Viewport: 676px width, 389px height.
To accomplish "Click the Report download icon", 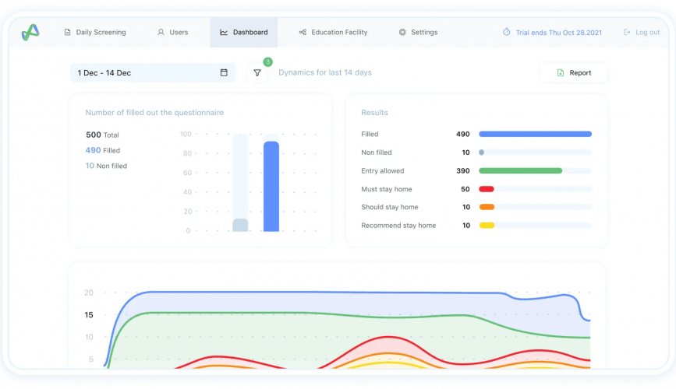I will [x=561, y=72].
